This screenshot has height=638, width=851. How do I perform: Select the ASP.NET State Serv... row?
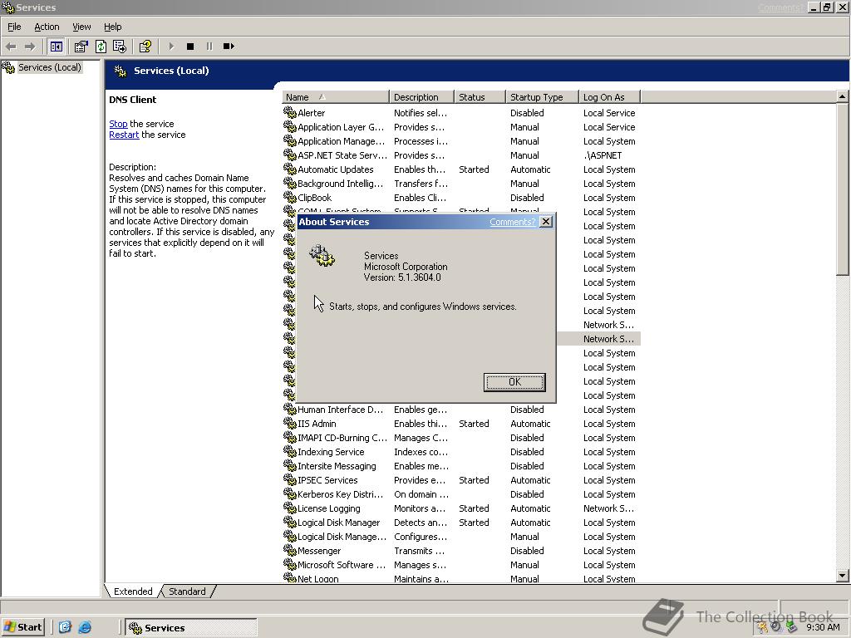(x=461, y=155)
